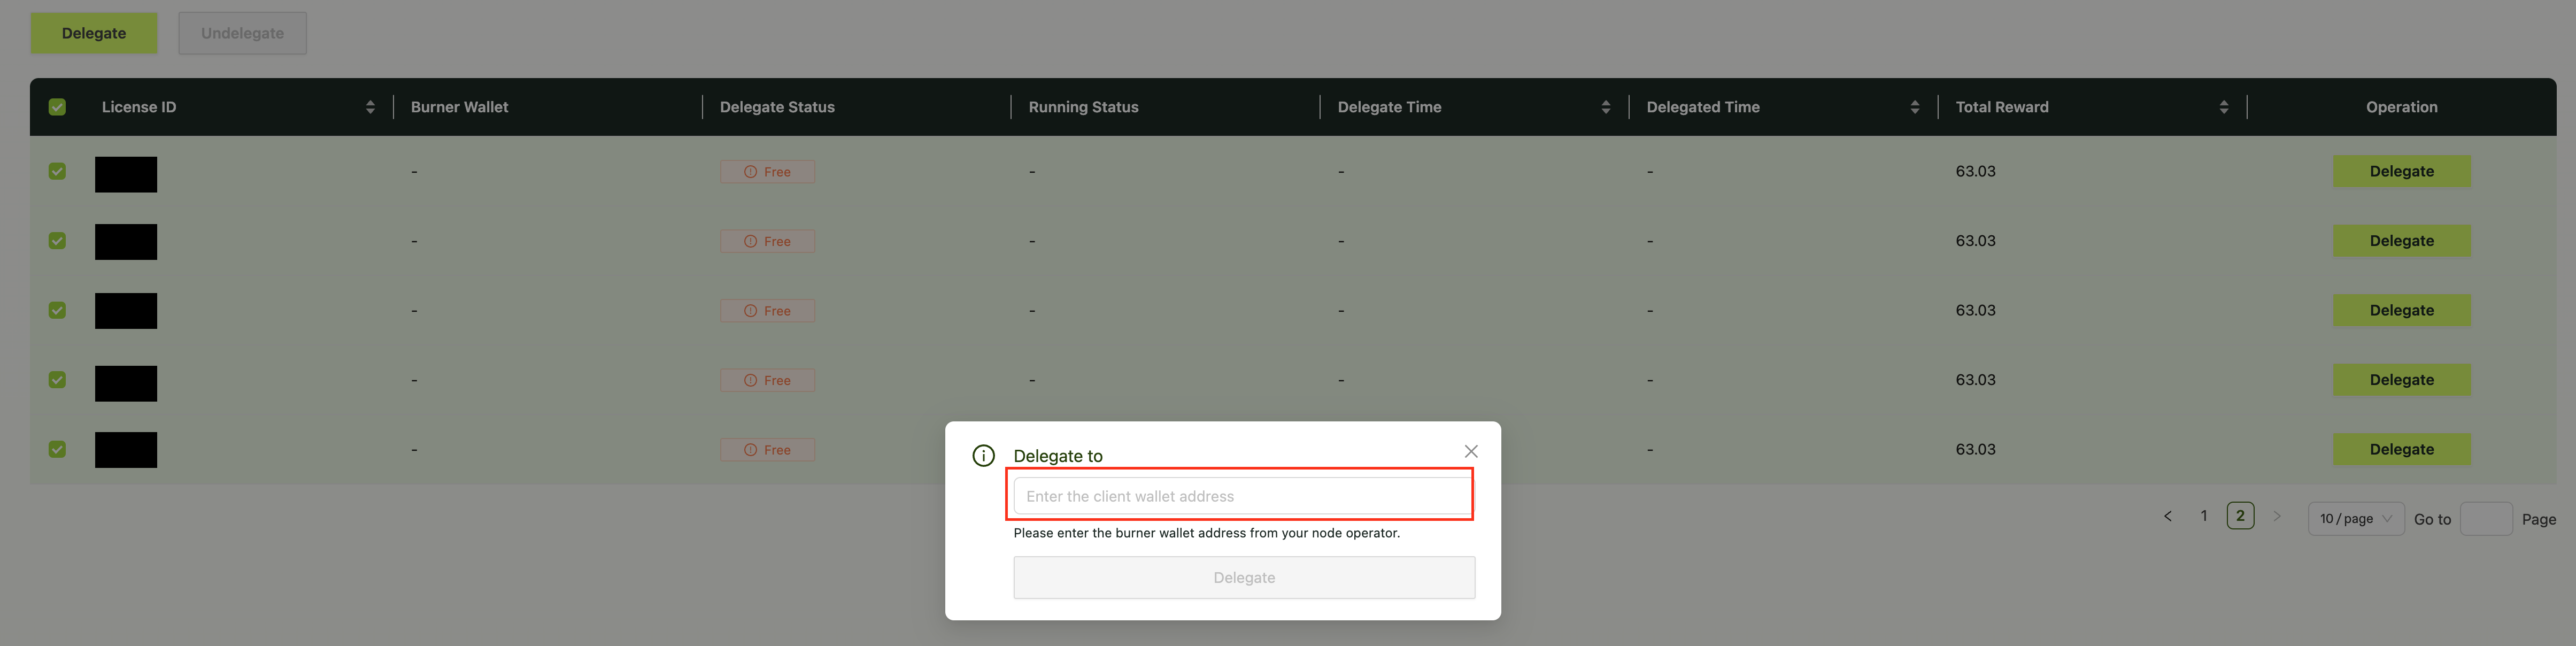Sort by License ID column arrows
Screen dimensions: 2576x646
(x=370, y=107)
